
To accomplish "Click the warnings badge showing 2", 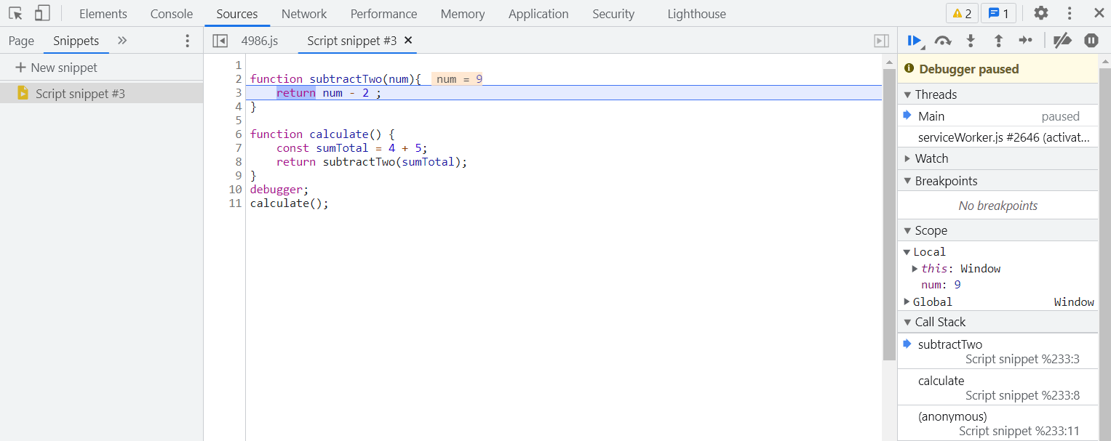I will click(x=962, y=14).
